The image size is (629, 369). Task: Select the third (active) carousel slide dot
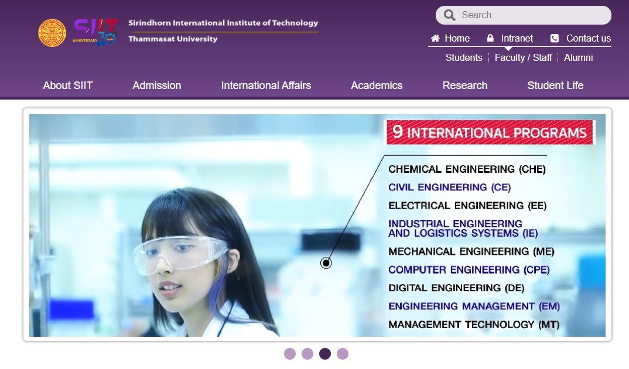[325, 354]
